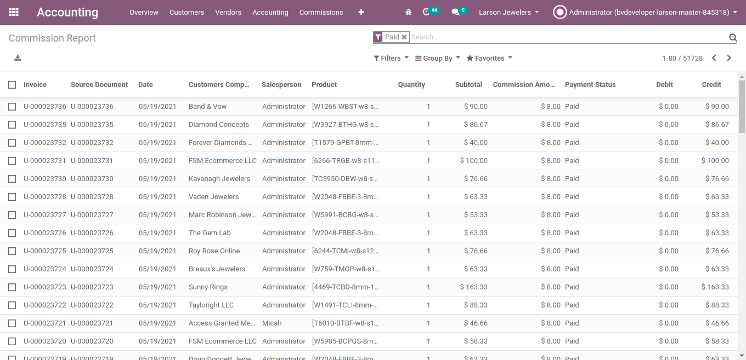746x360 pixels.
Task: Sort by the Subtotal column header
Action: pos(468,85)
